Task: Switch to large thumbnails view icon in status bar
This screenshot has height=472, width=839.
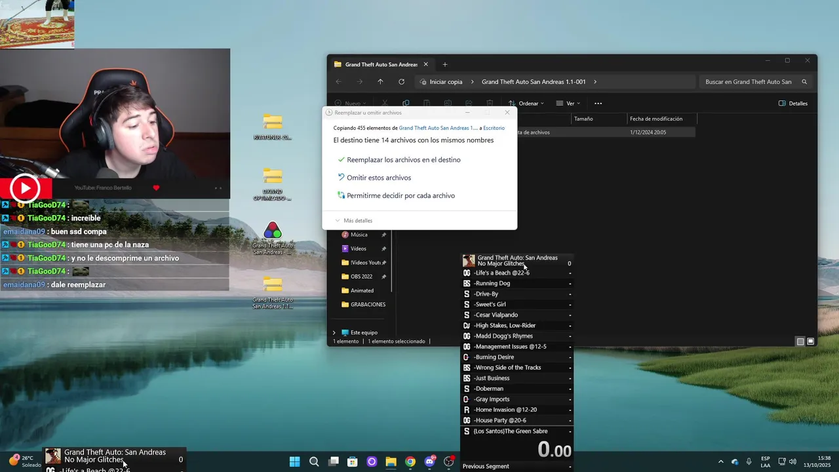Action: coord(811,342)
